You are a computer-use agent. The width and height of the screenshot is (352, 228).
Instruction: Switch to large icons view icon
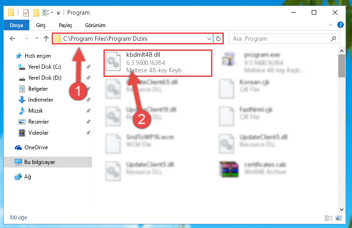pyautogui.click(x=339, y=218)
